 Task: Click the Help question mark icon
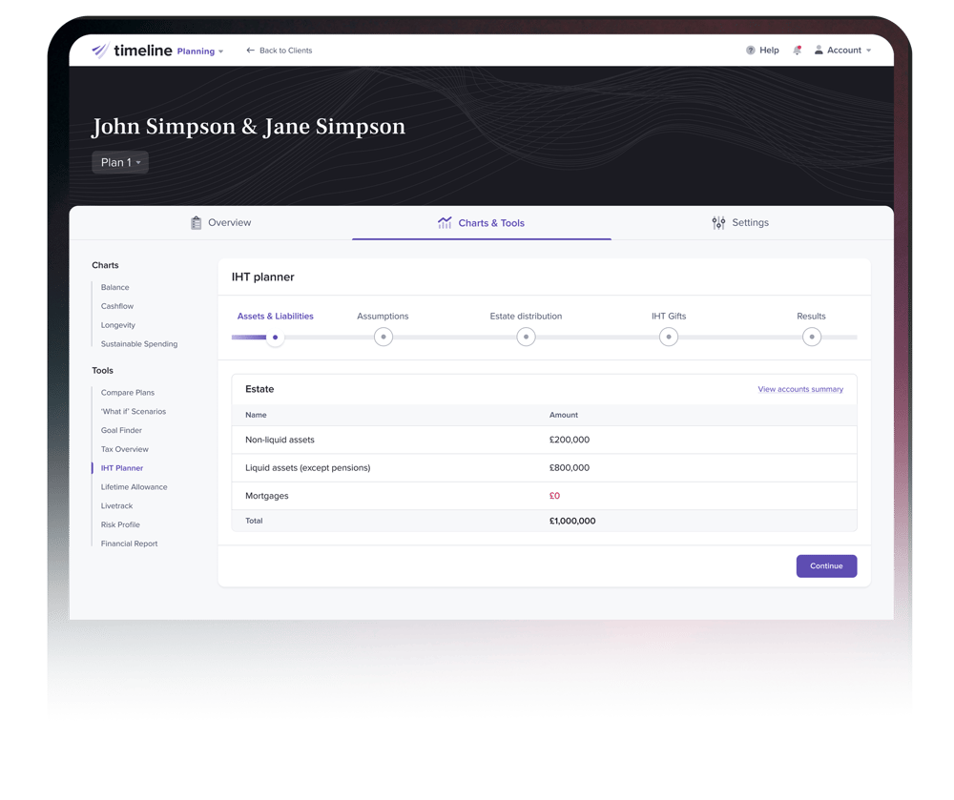coord(750,50)
